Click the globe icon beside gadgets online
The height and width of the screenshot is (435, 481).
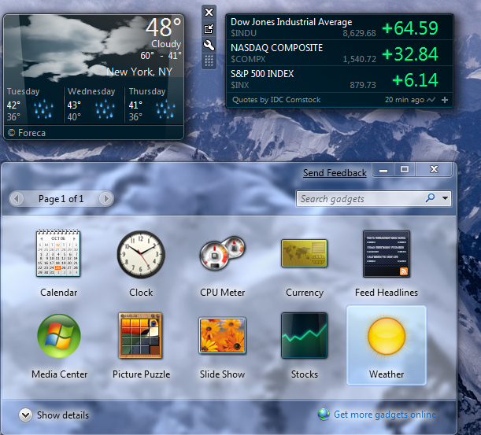coord(324,415)
